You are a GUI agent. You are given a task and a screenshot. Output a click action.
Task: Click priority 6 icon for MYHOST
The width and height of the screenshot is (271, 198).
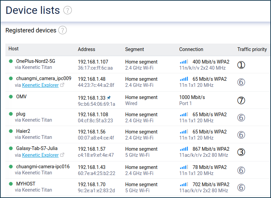(241, 188)
